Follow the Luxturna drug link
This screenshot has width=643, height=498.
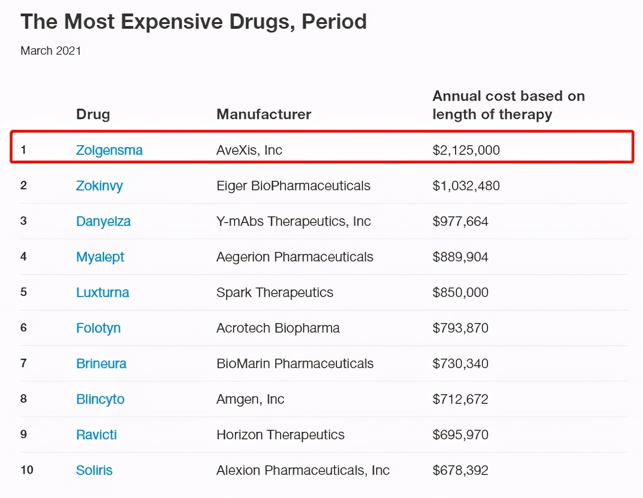point(102,293)
